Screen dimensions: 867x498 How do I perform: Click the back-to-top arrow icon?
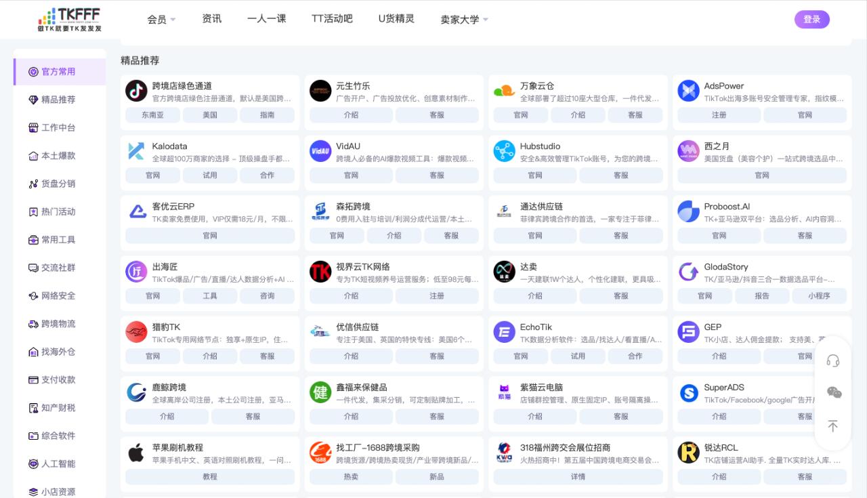click(833, 426)
